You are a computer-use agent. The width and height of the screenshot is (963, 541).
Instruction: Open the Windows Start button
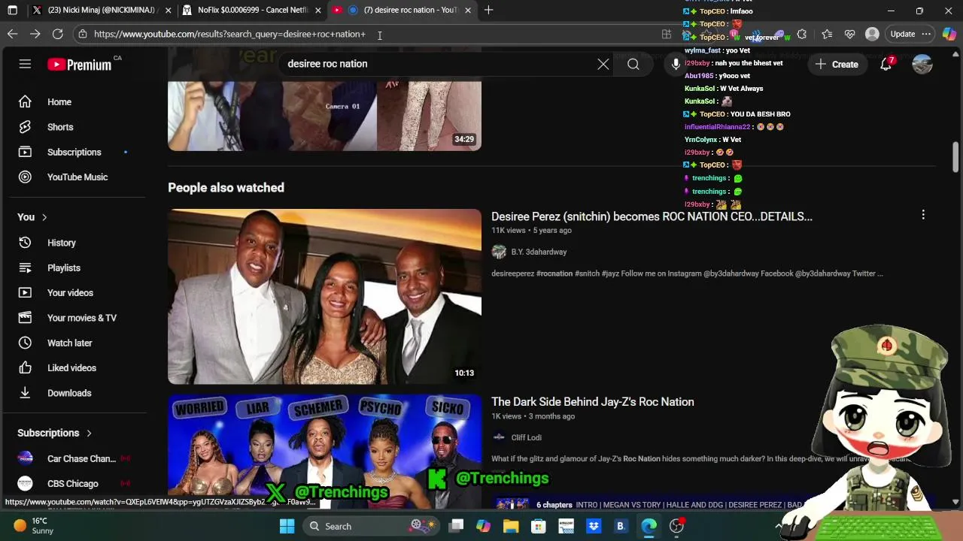[287, 526]
